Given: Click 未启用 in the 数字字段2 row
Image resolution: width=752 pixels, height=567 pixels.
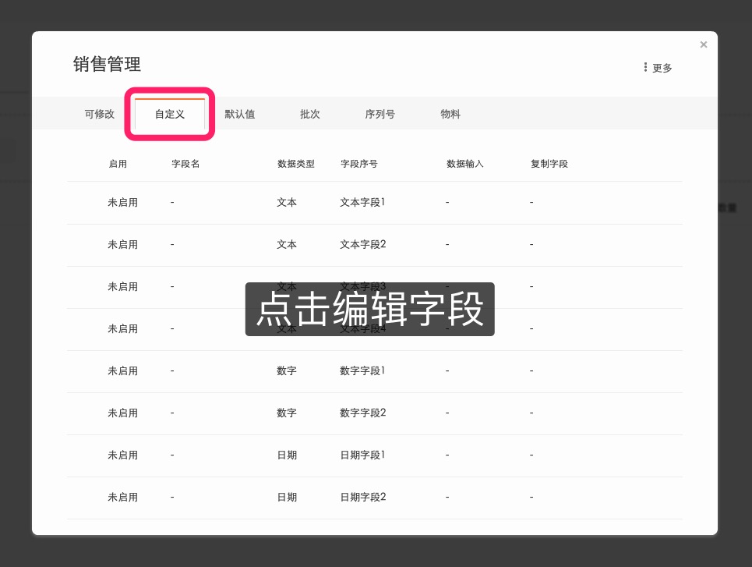Looking at the screenshot, I should [123, 413].
